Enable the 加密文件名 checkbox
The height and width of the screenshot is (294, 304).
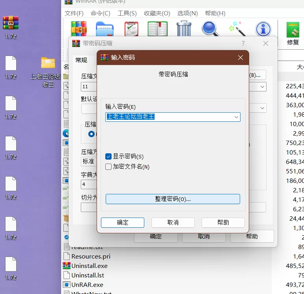(109, 167)
